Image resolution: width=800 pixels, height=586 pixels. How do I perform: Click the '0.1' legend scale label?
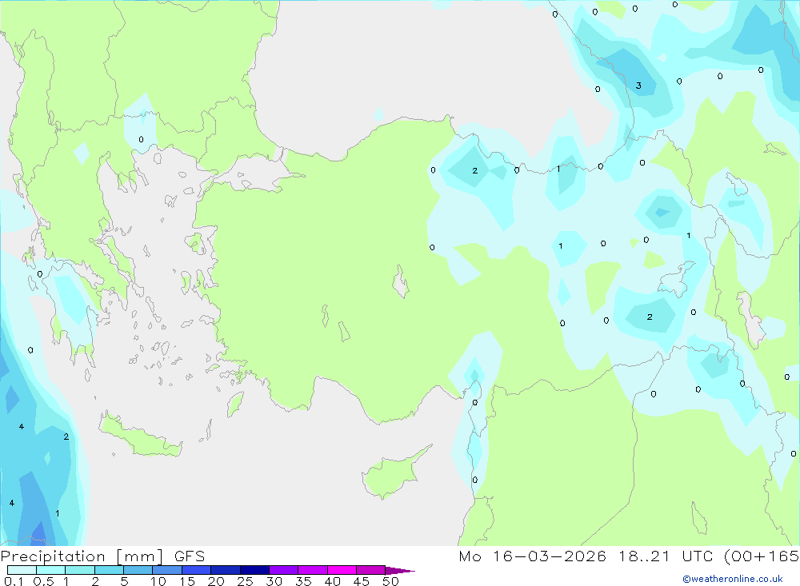[14, 581]
